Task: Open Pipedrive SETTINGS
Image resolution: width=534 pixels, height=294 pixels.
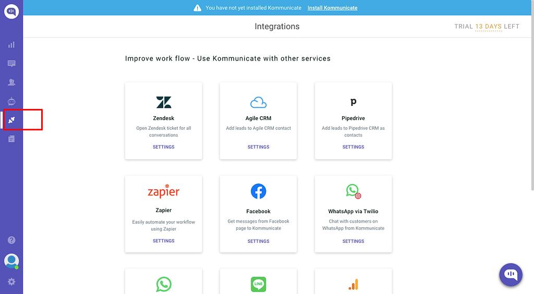Action: pyautogui.click(x=353, y=147)
